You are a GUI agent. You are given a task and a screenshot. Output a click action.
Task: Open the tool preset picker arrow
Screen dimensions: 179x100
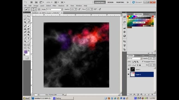[x=29, y=9]
